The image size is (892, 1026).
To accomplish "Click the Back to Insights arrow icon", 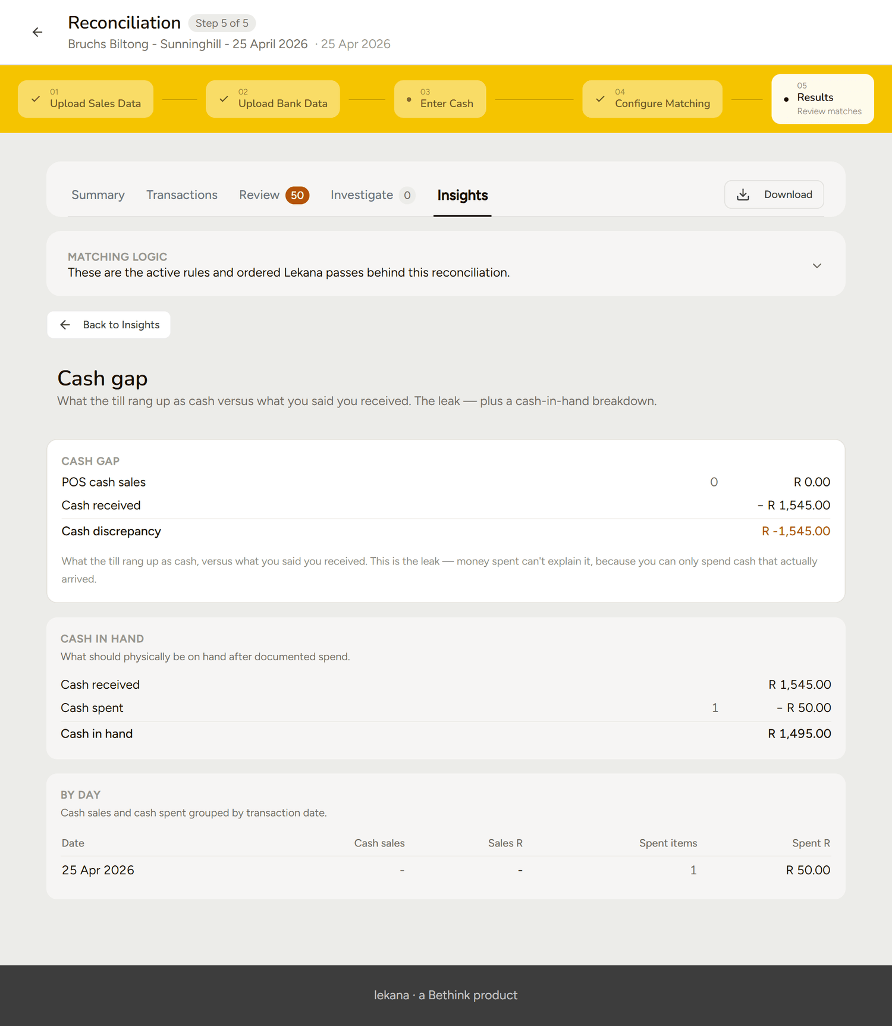I will 65,325.
